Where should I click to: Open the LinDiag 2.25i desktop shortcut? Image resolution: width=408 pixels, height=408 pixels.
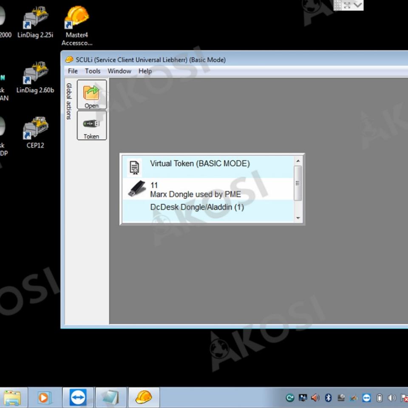[x=35, y=22]
